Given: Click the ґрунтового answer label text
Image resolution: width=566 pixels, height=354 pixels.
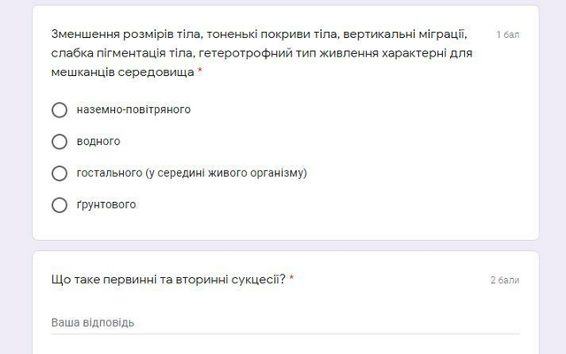Looking at the screenshot, I should click(106, 205).
